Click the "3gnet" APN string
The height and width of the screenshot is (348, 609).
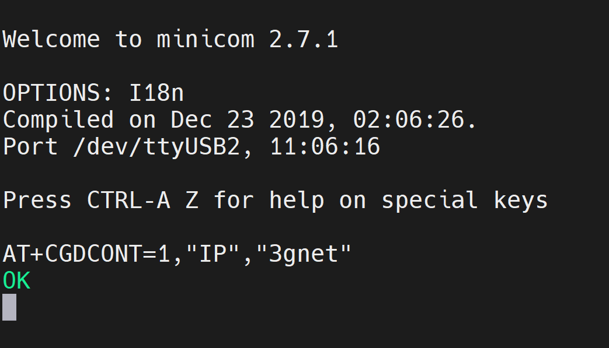[304, 254]
